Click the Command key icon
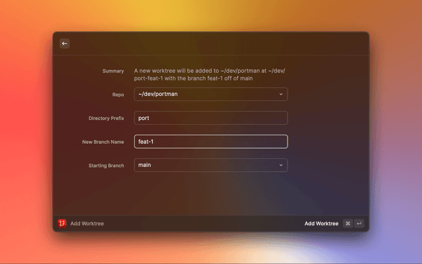Image resolution: width=422 pixels, height=264 pixels. coord(347,224)
